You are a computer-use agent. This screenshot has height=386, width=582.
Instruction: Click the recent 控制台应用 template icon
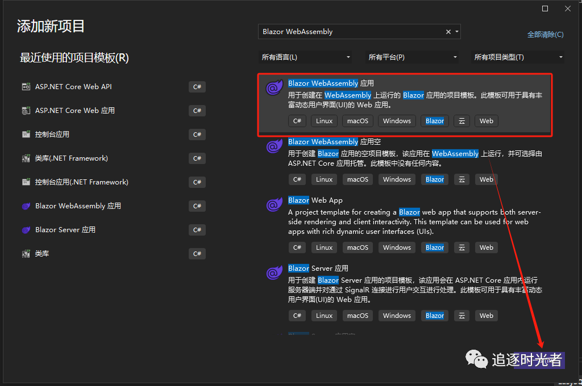pyautogui.click(x=26, y=135)
